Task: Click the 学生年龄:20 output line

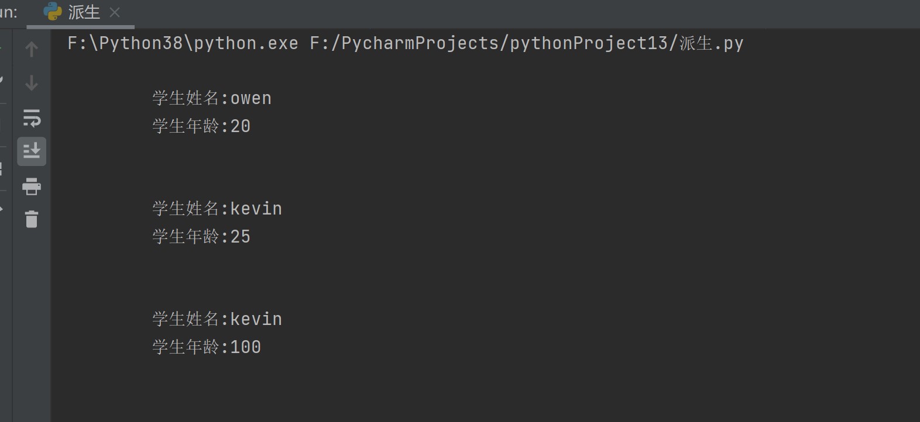Action: pos(201,126)
